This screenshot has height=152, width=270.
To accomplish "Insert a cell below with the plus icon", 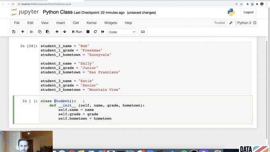I will 22,32.
